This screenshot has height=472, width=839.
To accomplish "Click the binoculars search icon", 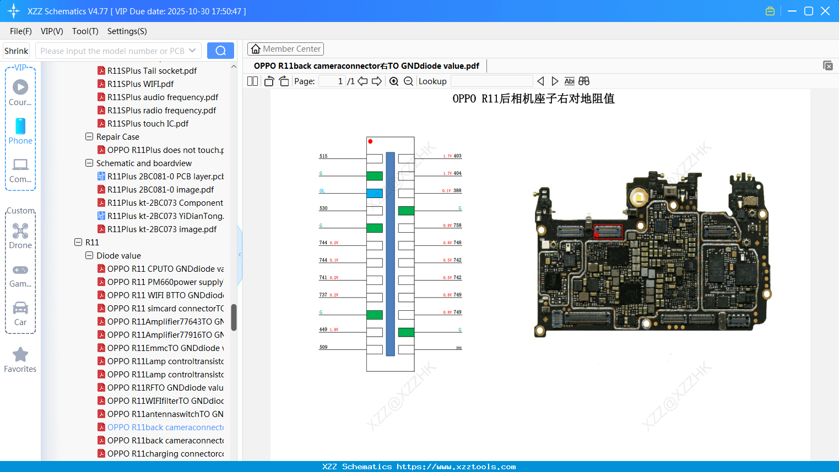I will (x=584, y=81).
